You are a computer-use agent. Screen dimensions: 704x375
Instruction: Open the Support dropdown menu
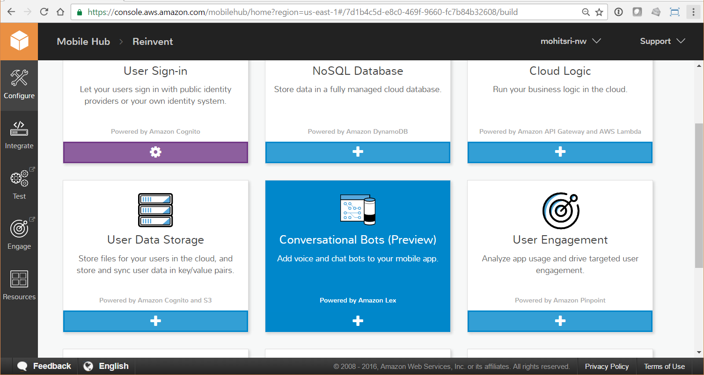click(662, 41)
